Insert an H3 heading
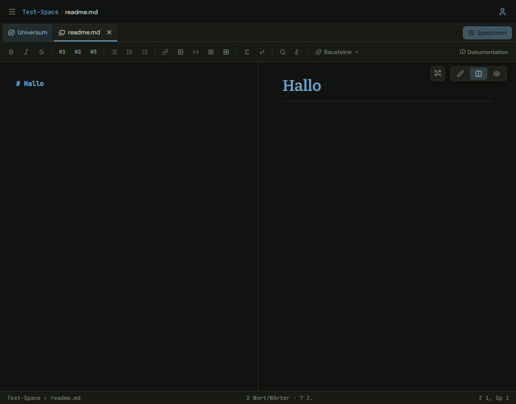This screenshot has width=516, height=404. [x=94, y=52]
